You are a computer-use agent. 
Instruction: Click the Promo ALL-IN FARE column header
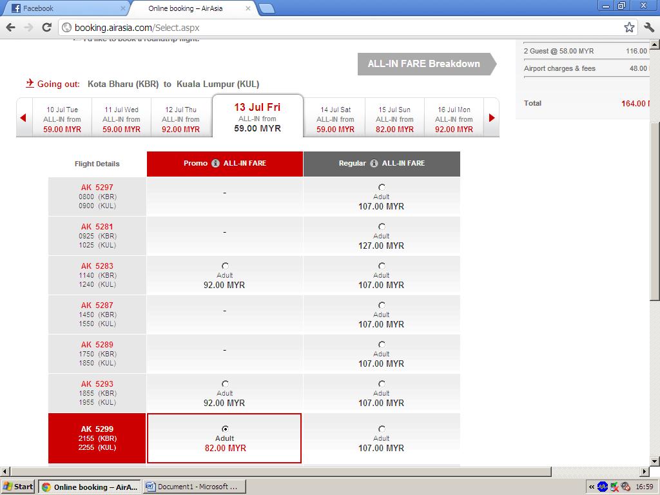pos(225,164)
